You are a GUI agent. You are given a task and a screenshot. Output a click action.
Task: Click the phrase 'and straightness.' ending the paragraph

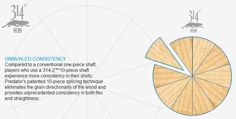point(22,98)
